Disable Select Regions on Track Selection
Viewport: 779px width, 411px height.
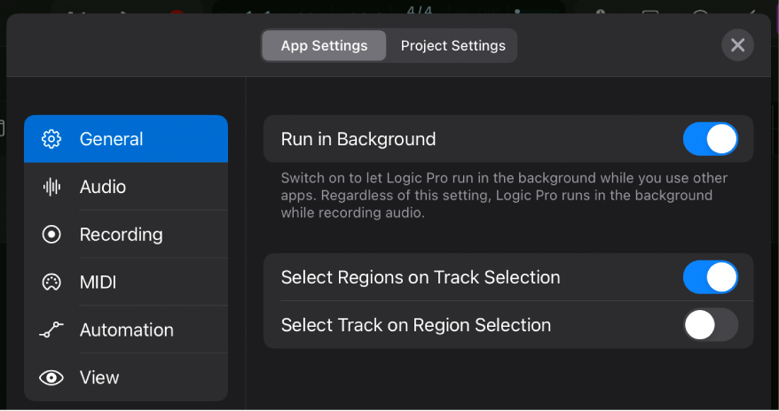[x=710, y=277]
